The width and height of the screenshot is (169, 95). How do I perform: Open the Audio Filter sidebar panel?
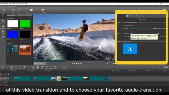3,27
